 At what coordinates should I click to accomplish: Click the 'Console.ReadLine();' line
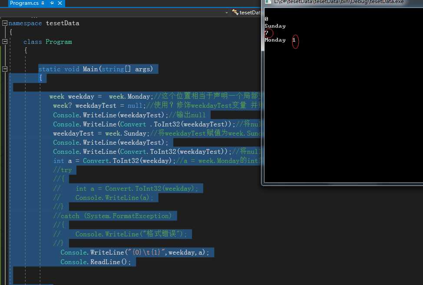(96, 262)
